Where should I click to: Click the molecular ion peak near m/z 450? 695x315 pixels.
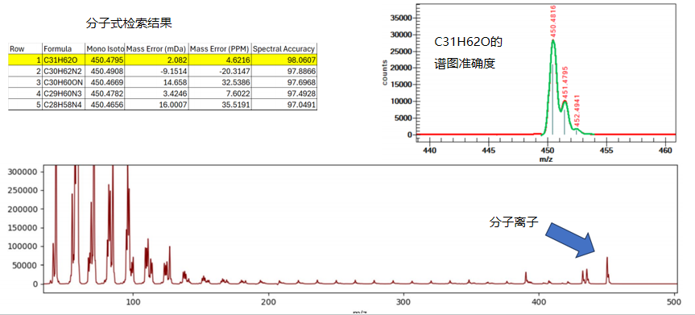coord(607,270)
